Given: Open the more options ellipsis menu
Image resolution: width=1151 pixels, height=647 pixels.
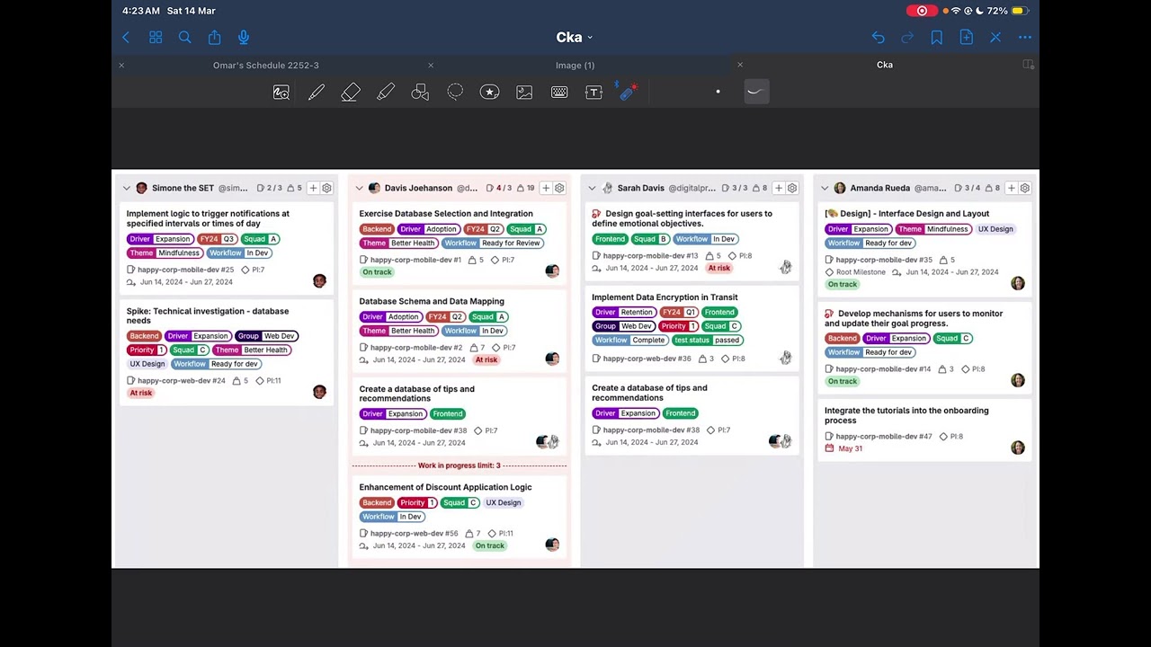Looking at the screenshot, I should tap(1025, 37).
